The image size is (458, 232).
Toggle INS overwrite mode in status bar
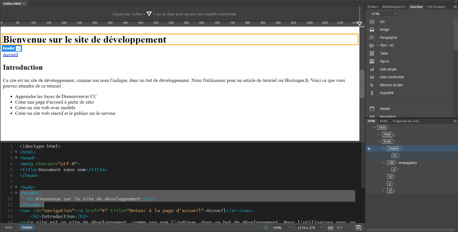(x=330, y=227)
